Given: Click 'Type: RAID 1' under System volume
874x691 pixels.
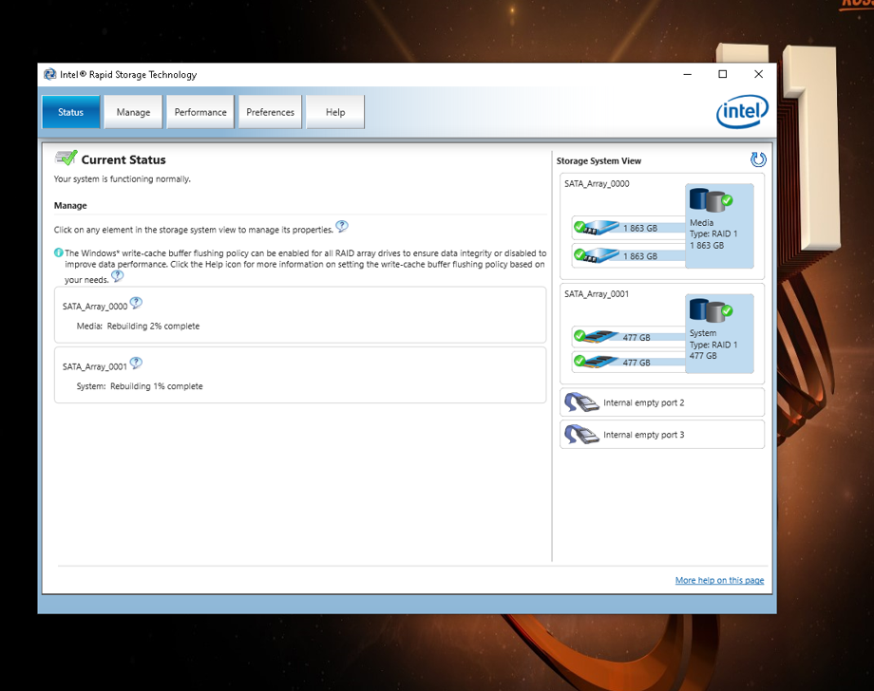Looking at the screenshot, I should click(713, 345).
